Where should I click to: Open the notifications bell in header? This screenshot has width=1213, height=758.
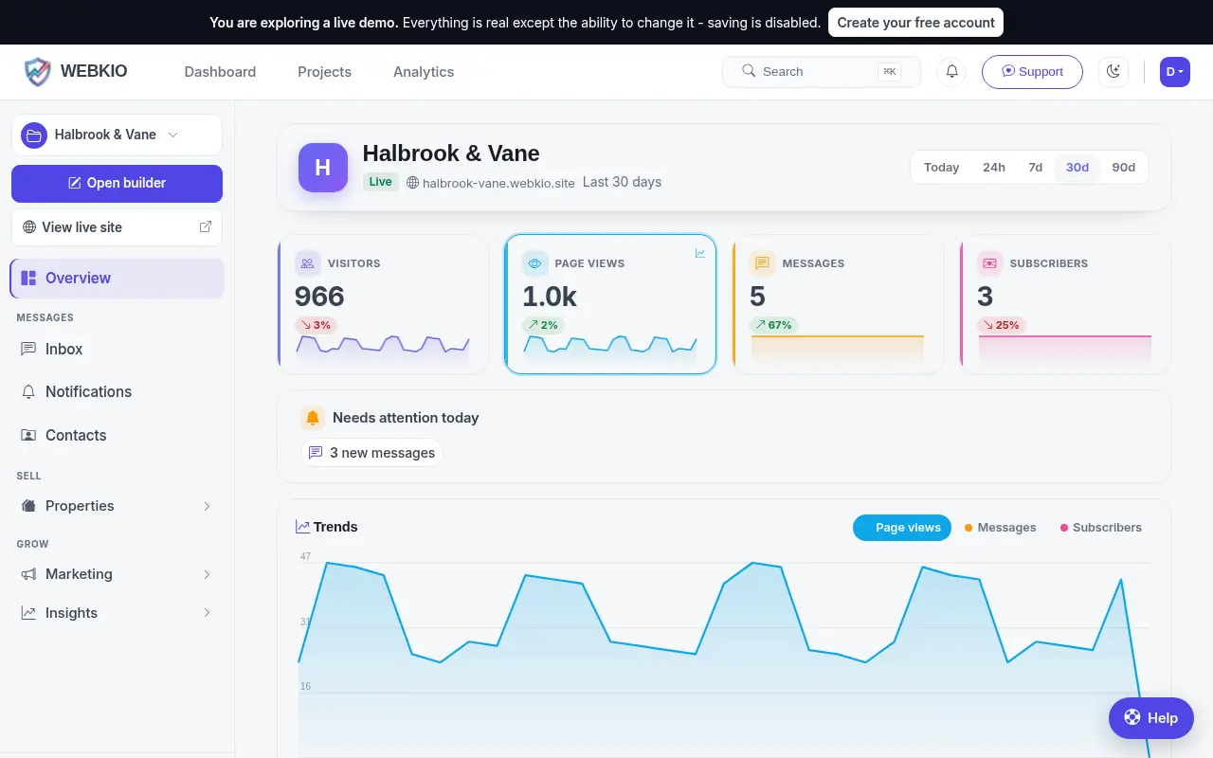point(951,71)
